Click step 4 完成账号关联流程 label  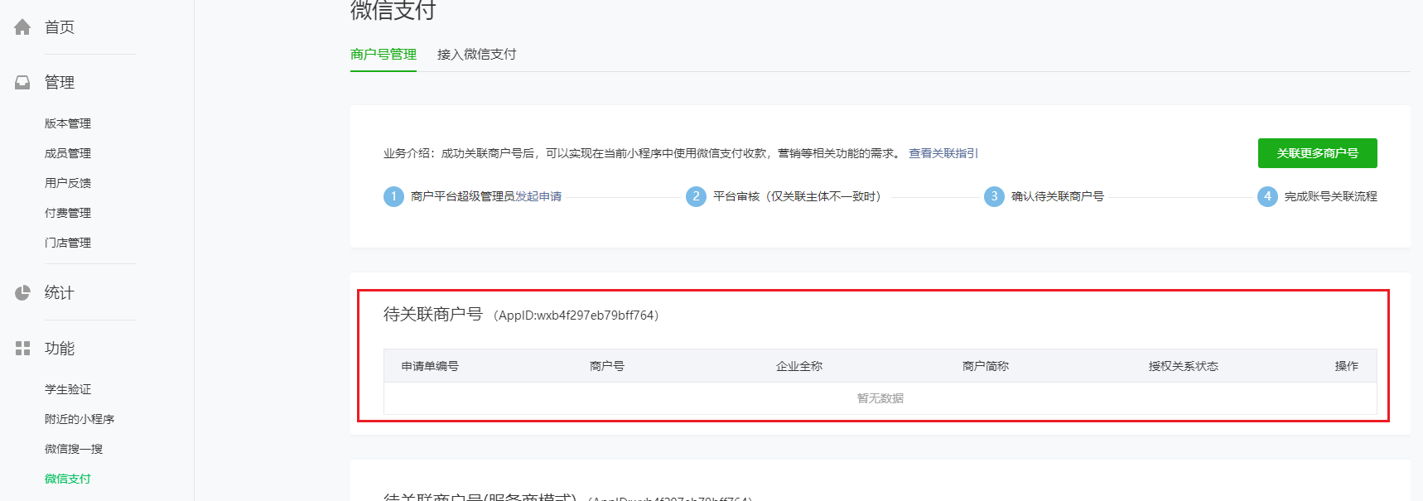tap(1331, 196)
